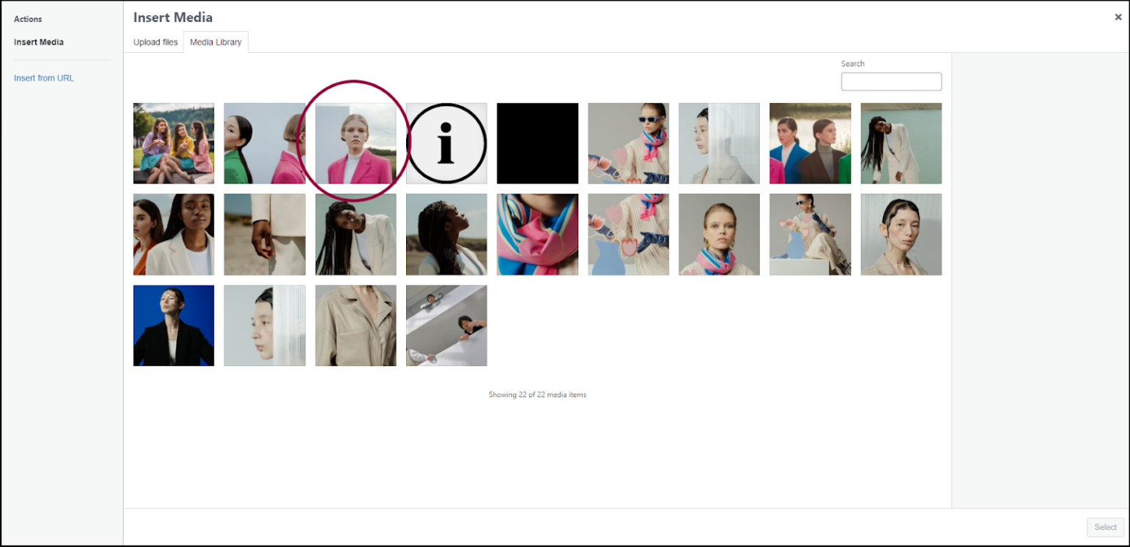
Task: Choose the woman in black on blue background
Action: [x=174, y=325]
